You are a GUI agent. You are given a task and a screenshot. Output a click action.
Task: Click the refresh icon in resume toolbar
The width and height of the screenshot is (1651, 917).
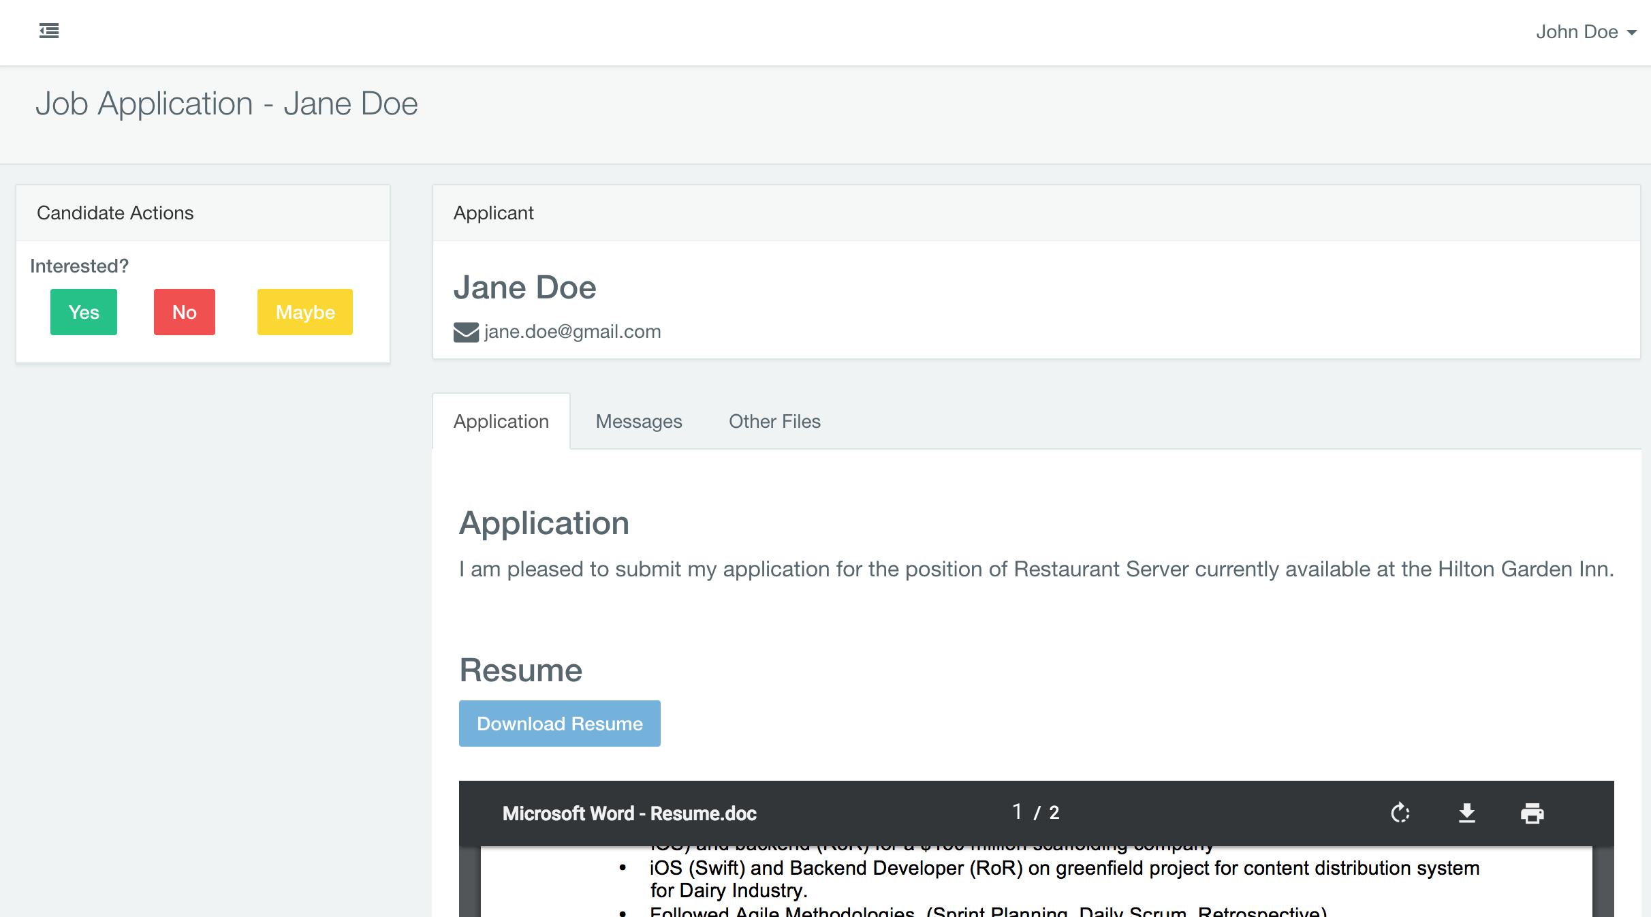point(1400,812)
